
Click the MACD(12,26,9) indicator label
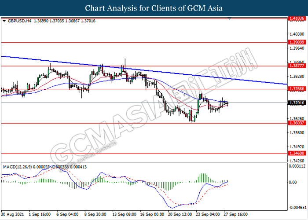point(17,167)
